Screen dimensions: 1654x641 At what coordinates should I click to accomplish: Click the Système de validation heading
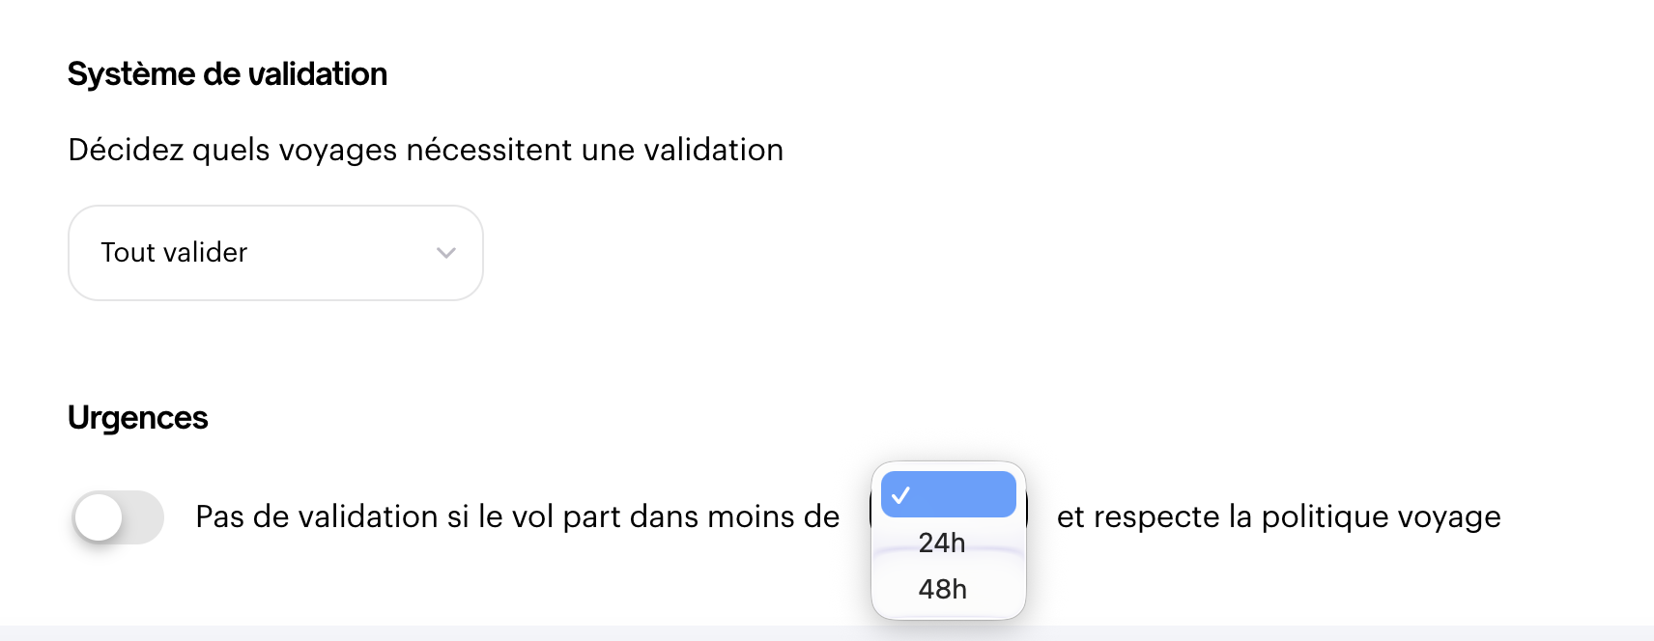227,74
